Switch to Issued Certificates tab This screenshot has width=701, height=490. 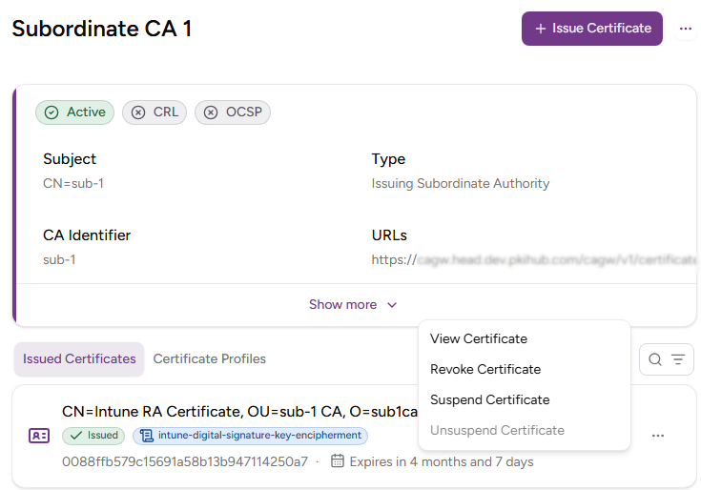tap(79, 359)
